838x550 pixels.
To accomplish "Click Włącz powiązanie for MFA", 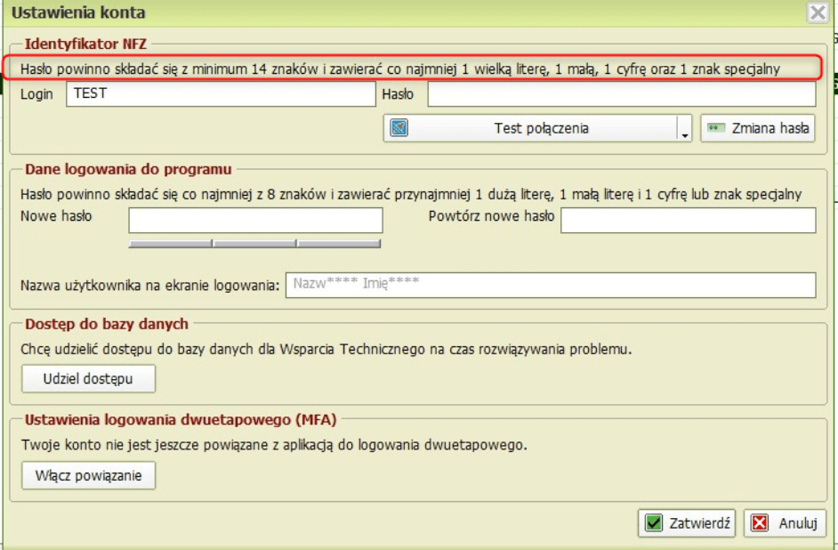I will (x=88, y=475).
